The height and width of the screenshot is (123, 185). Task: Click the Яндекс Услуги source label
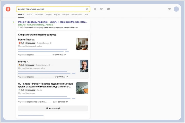point(42,65)
